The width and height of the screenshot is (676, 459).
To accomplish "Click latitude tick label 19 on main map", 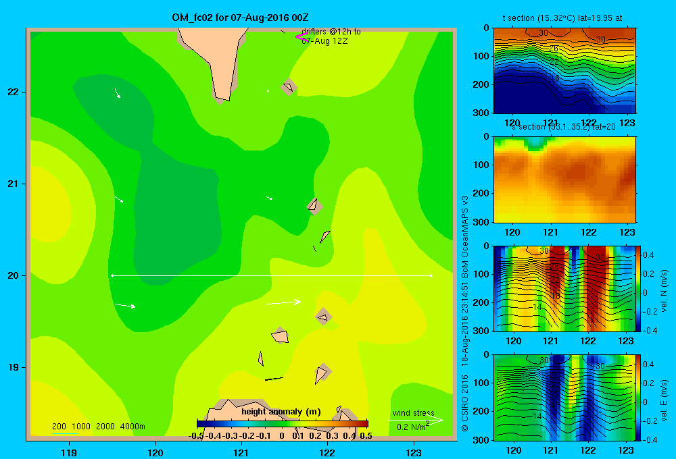I will (x=14, y=367).
